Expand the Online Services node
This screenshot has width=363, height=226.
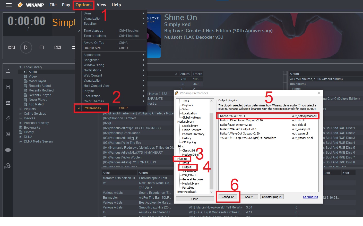pos(21,114)
